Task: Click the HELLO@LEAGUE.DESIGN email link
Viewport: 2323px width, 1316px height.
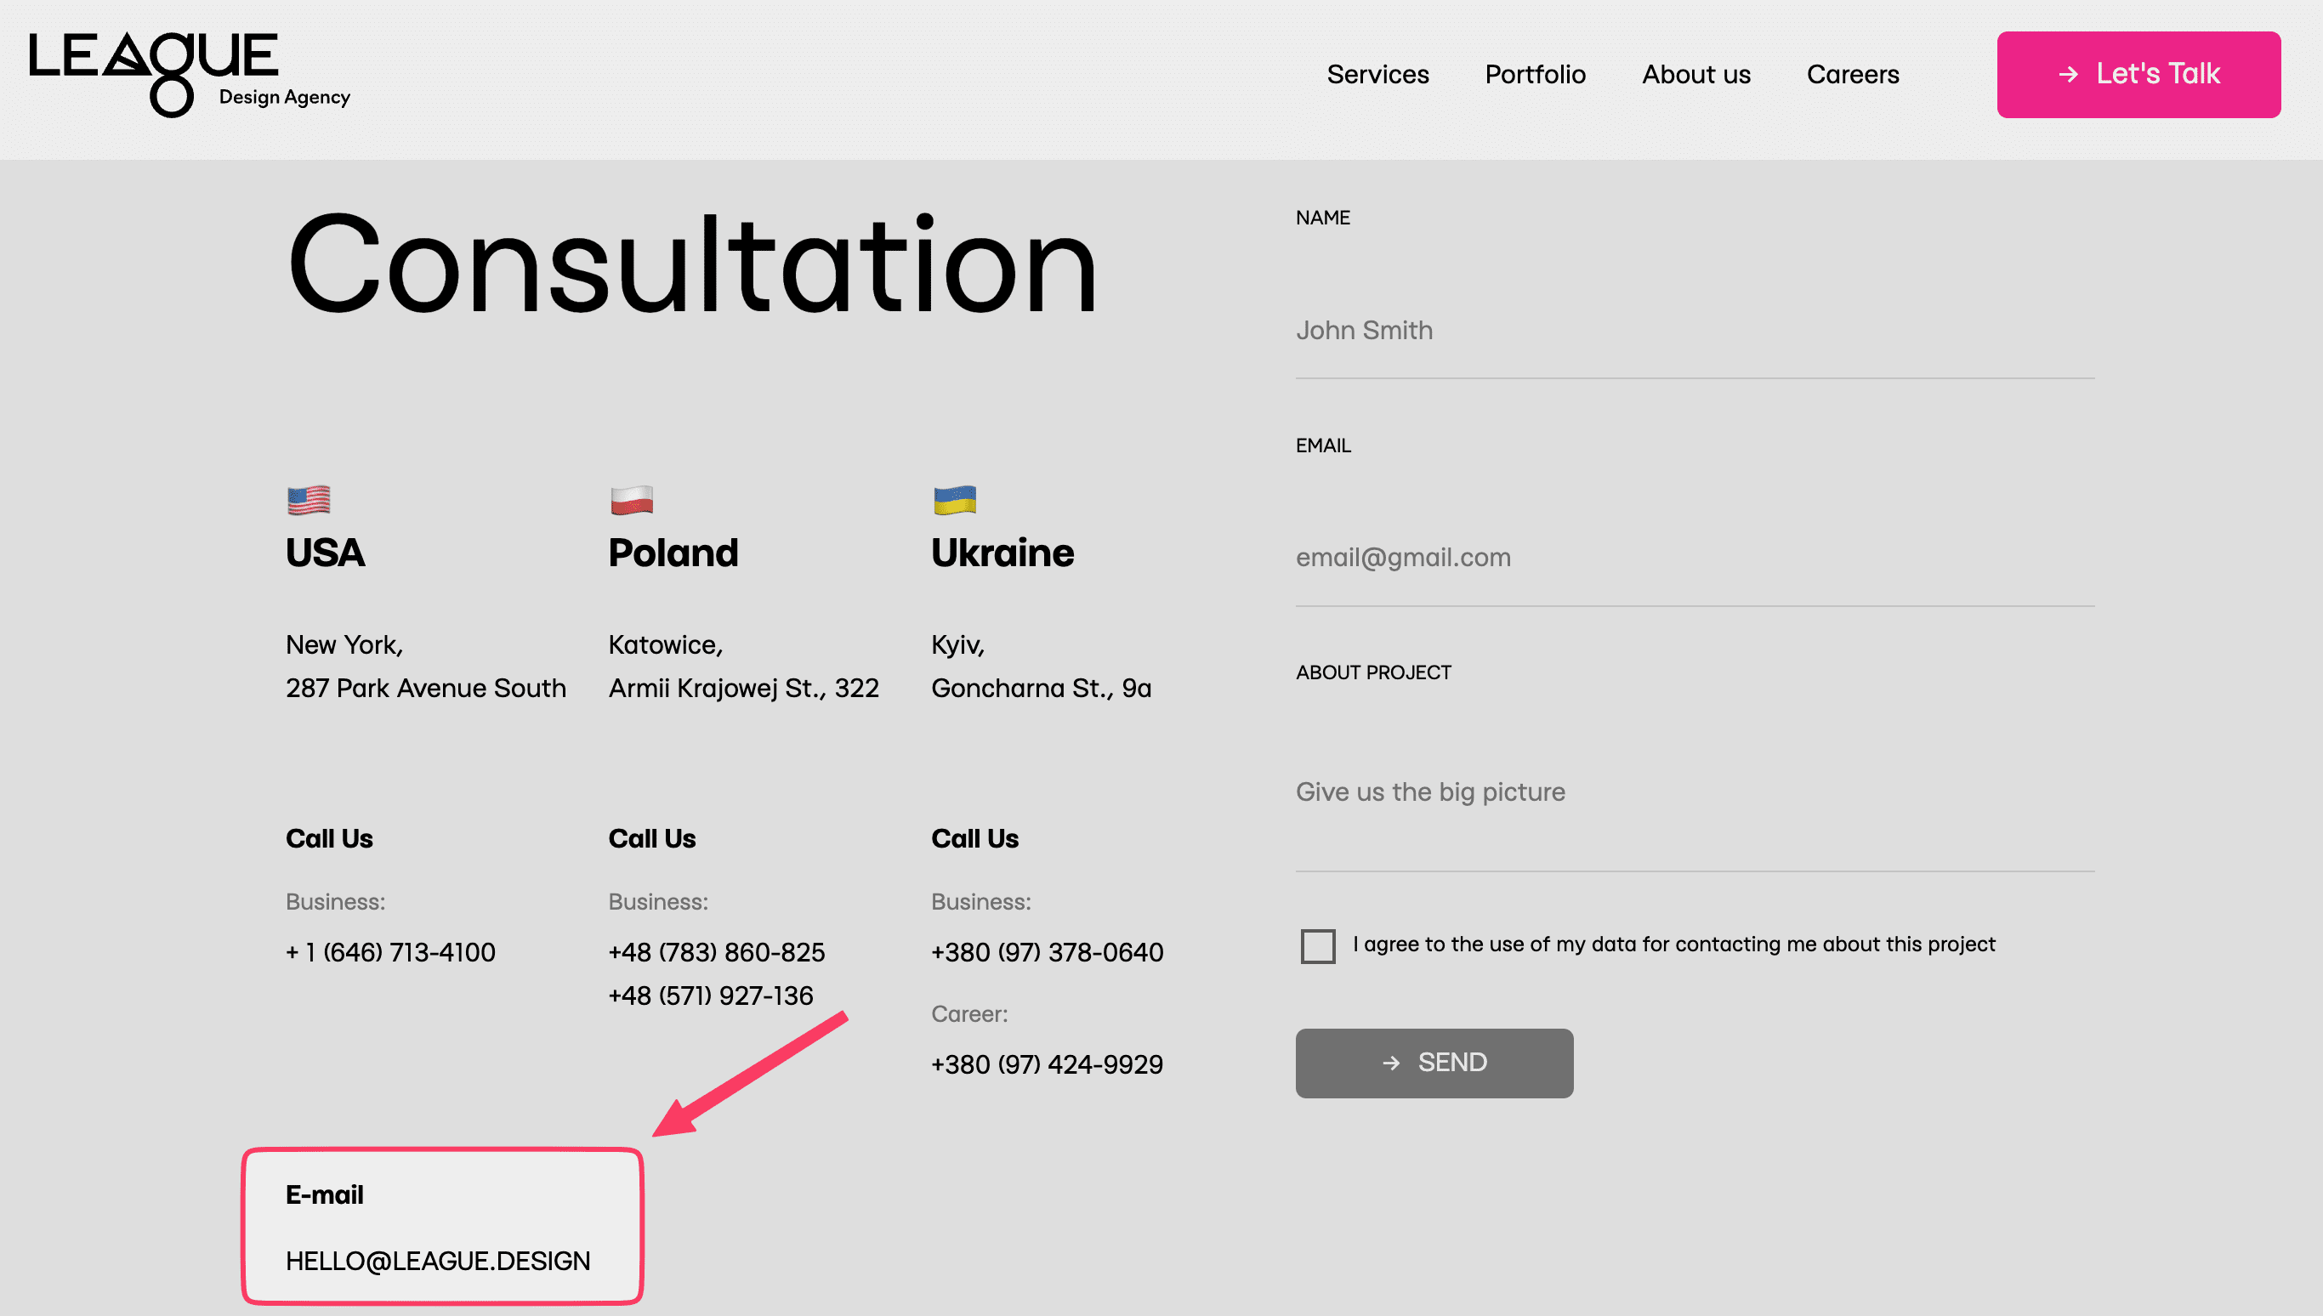Action: tap(439, 1260)
